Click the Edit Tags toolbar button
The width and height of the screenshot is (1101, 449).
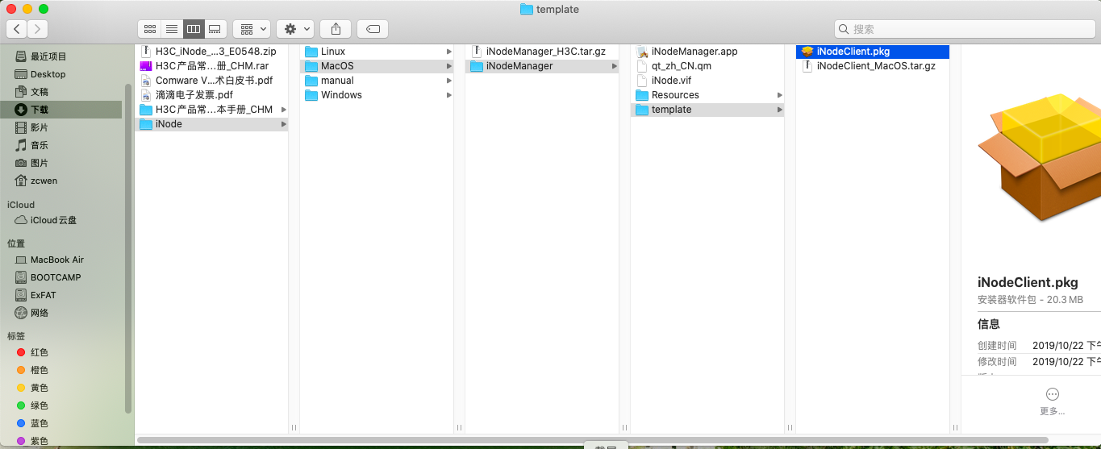click(x=373, y=29)
